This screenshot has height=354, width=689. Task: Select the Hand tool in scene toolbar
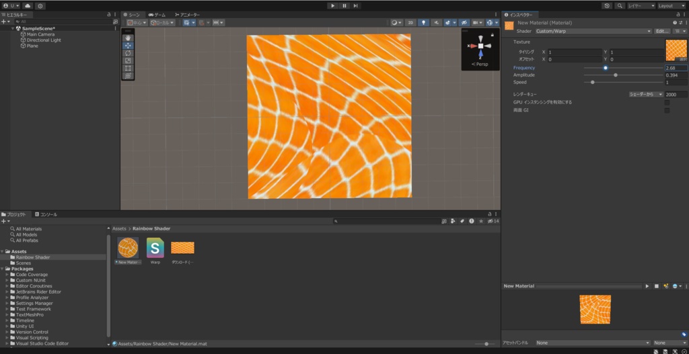pos(129,38)
